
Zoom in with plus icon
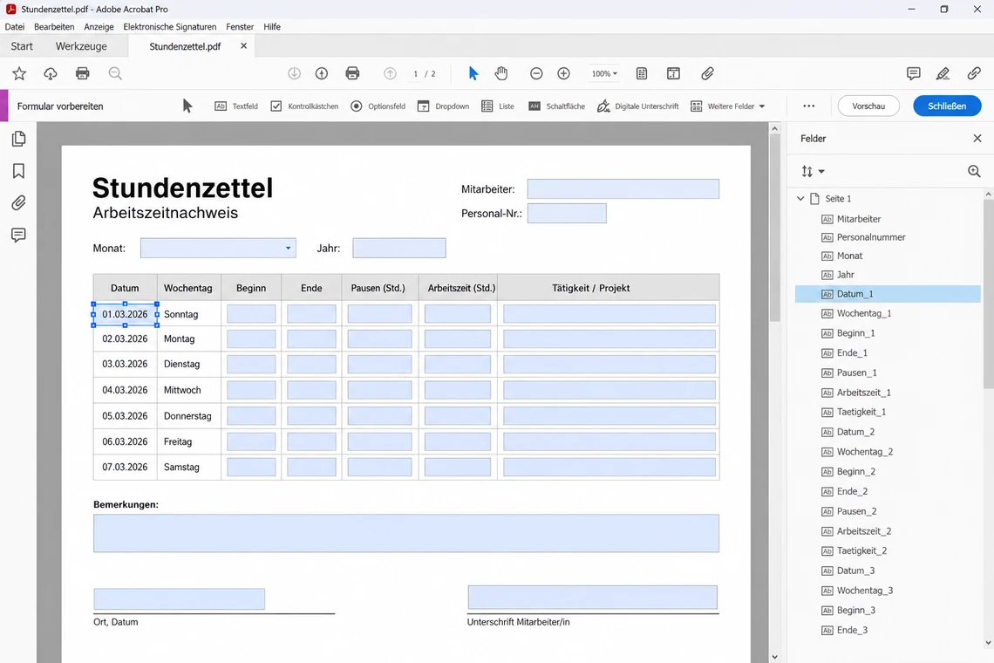pyautogui.click(x=563, y=73)
